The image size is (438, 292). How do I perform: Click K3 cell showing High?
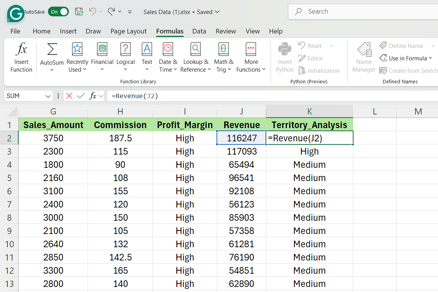pos(310,151)
